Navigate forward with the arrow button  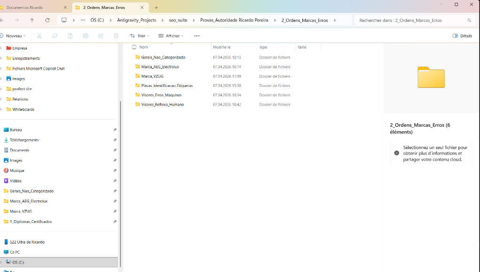pyautogui.click(x=17, y=20)
